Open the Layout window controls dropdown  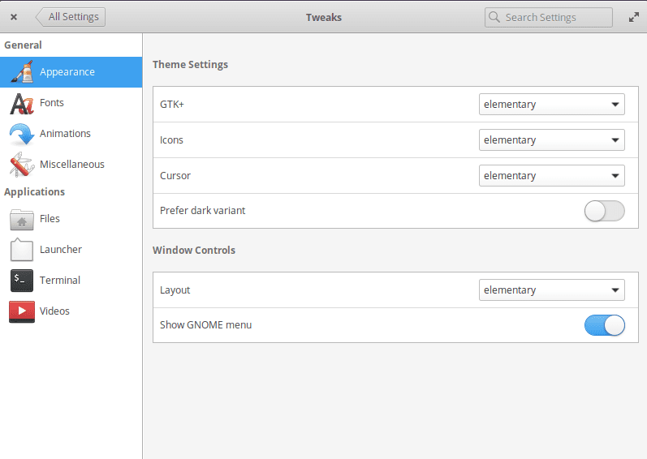point(552,290)
